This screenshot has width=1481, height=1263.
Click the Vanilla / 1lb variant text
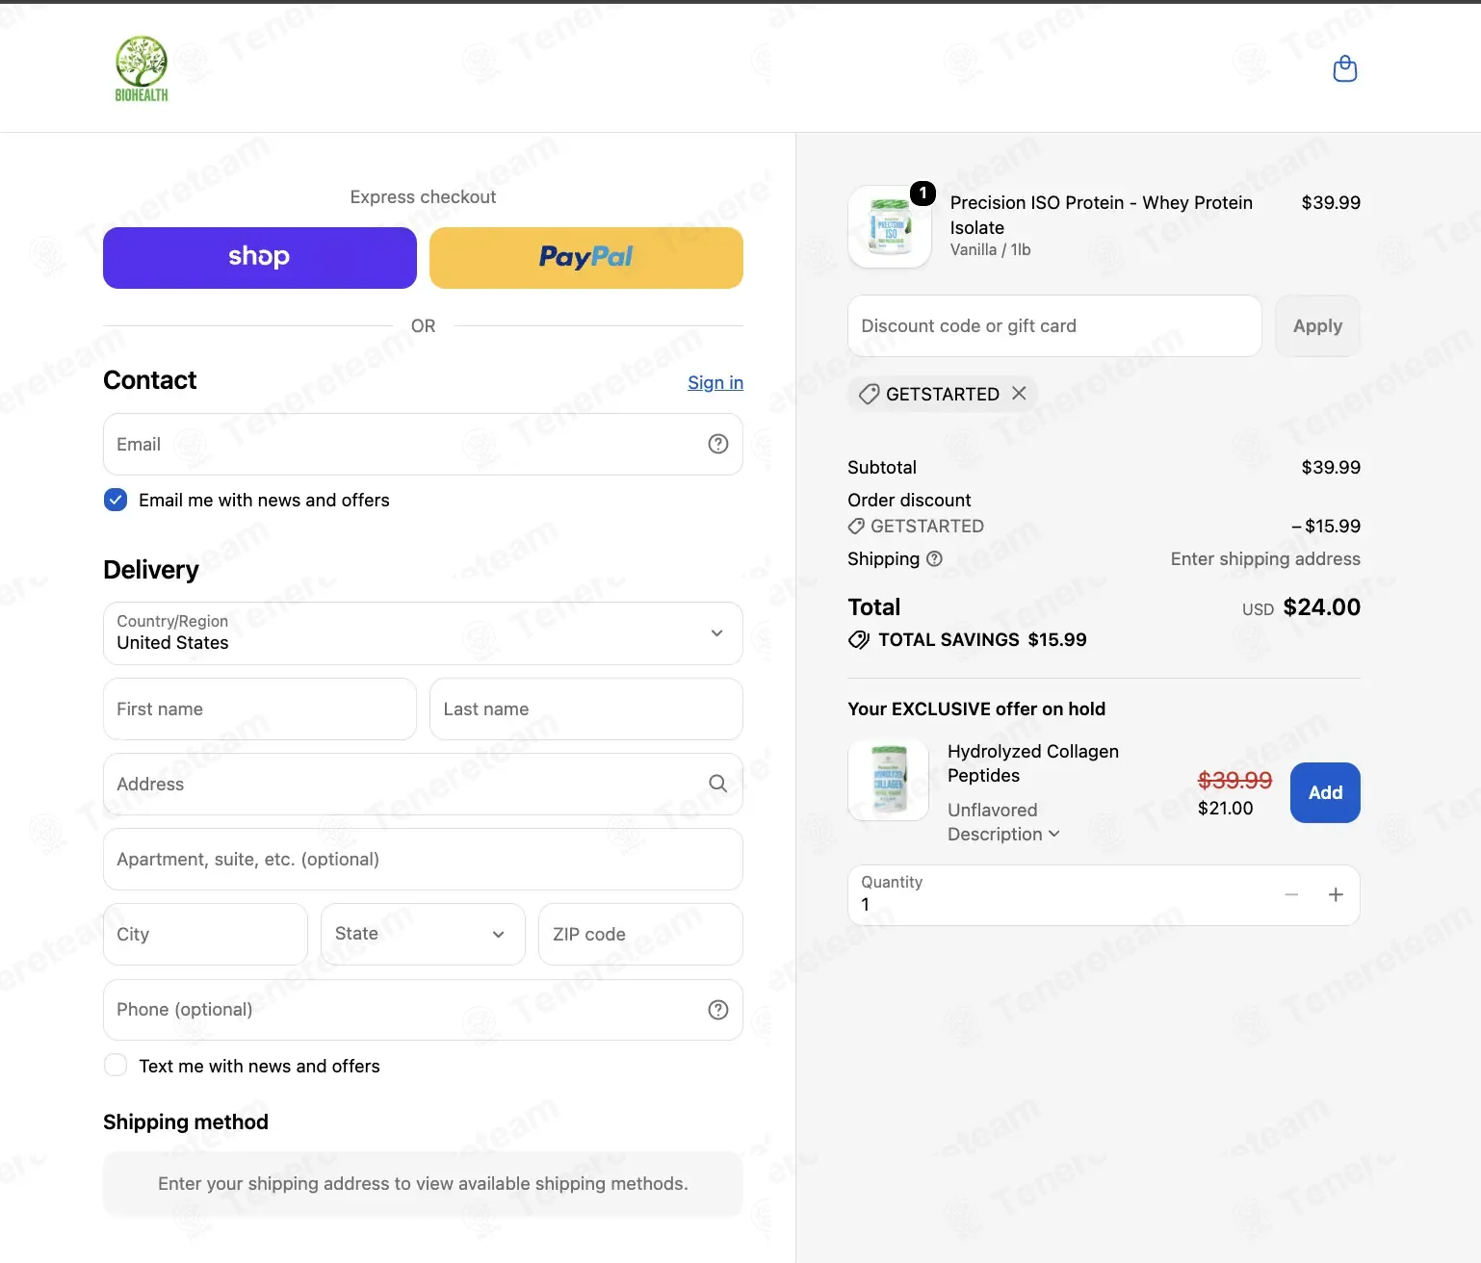[x=990, y=250]
